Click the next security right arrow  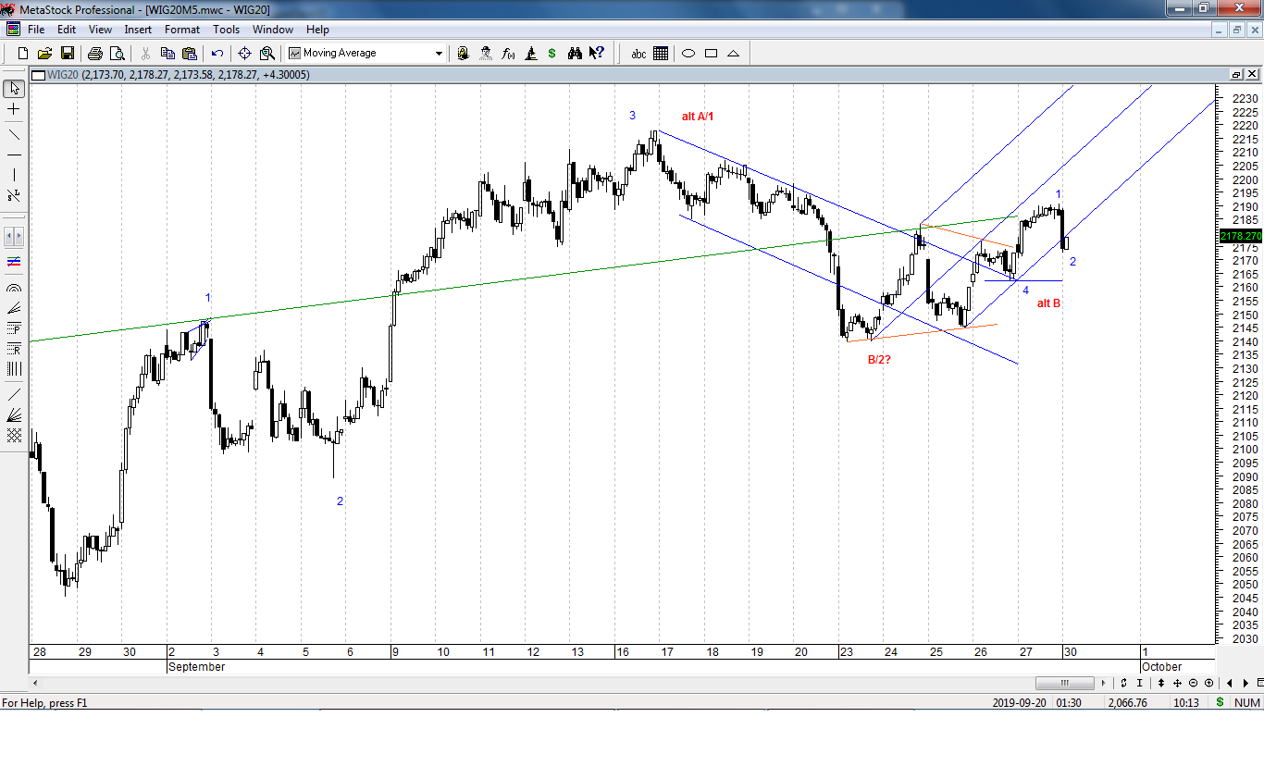1247,684
